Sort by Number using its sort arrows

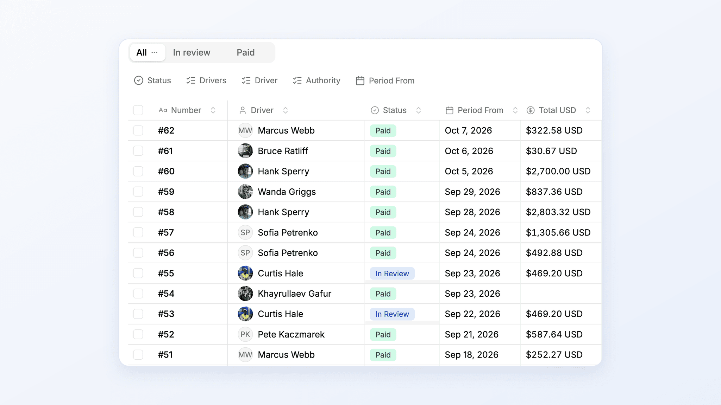pos(213,110)
